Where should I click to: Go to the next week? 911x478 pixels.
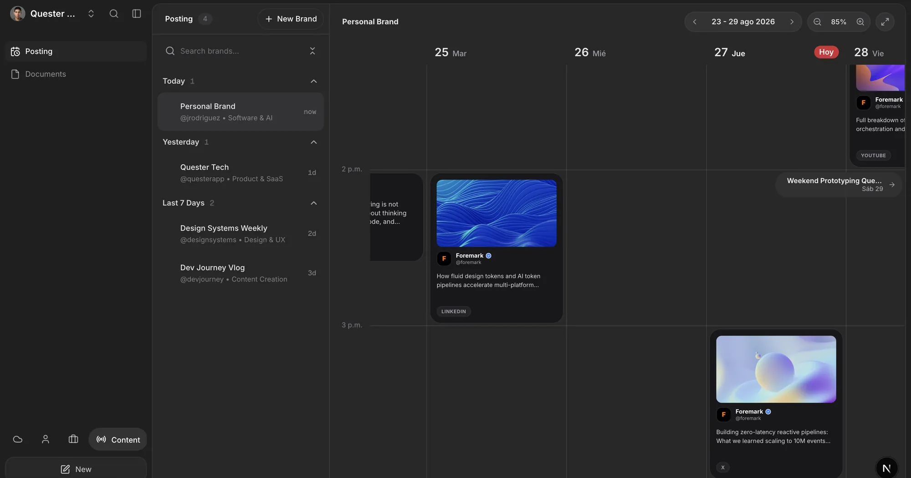click(x=792, y=22)
